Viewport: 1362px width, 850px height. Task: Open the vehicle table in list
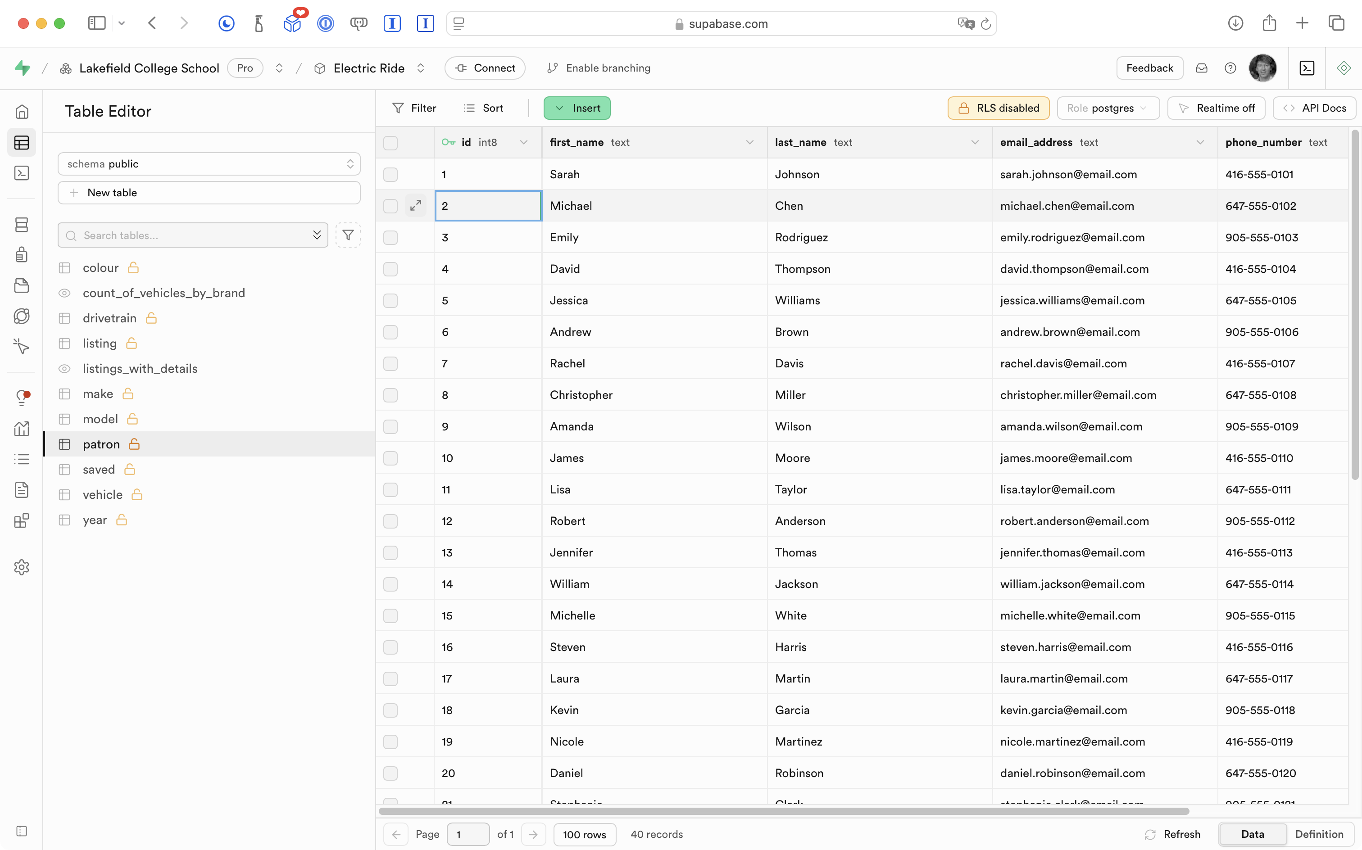point(102,495)
